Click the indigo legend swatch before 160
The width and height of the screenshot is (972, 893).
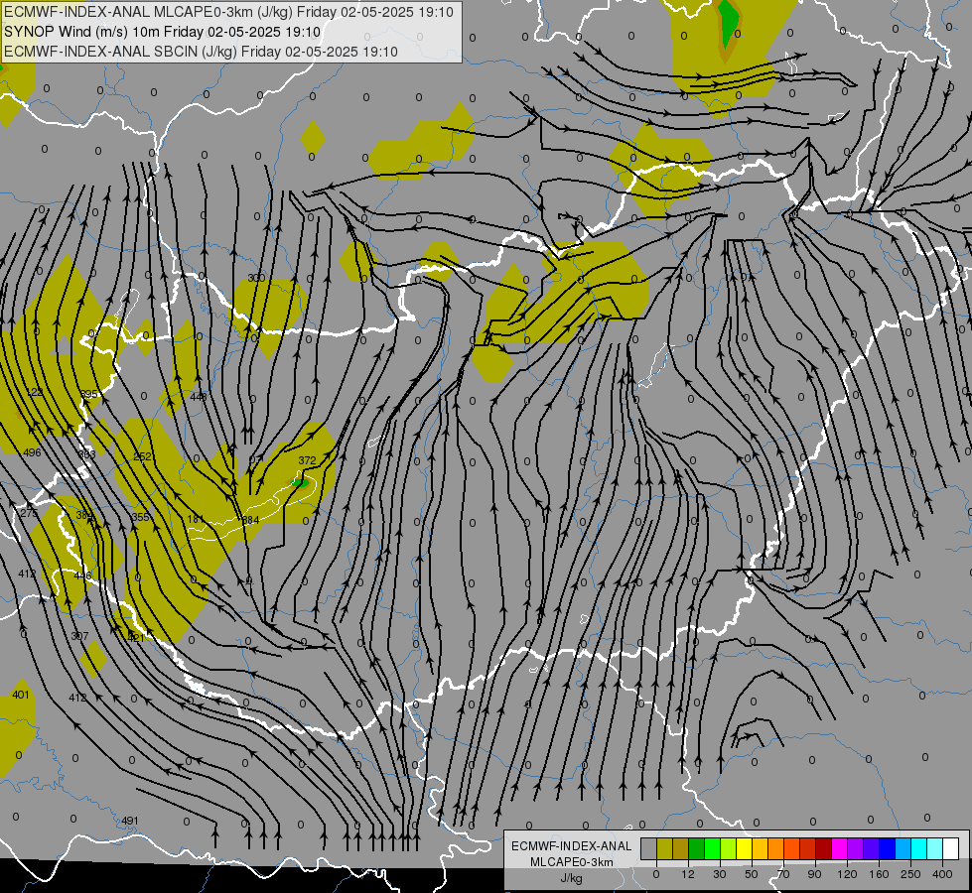872,848
